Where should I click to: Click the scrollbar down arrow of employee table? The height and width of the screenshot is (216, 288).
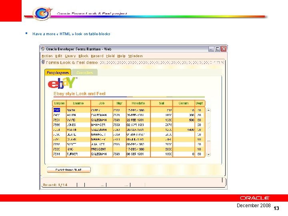click(x=208, y=154)
